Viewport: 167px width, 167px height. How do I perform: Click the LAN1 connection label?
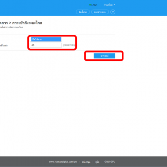pyautogui.click(x=94, y=5)
